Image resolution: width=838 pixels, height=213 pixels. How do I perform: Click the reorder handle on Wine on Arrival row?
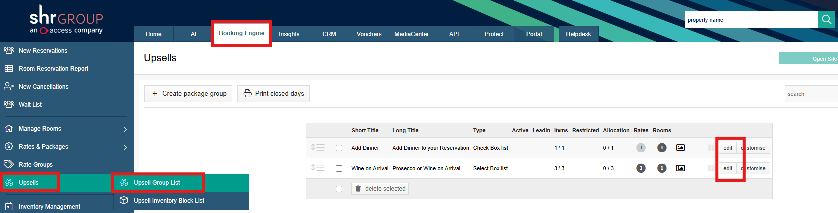point(318,168)
